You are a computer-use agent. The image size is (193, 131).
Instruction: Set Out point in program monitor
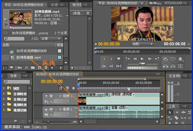[x=111, y=59]
